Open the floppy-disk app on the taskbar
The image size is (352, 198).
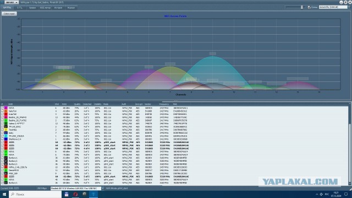(x=67, y=194)
